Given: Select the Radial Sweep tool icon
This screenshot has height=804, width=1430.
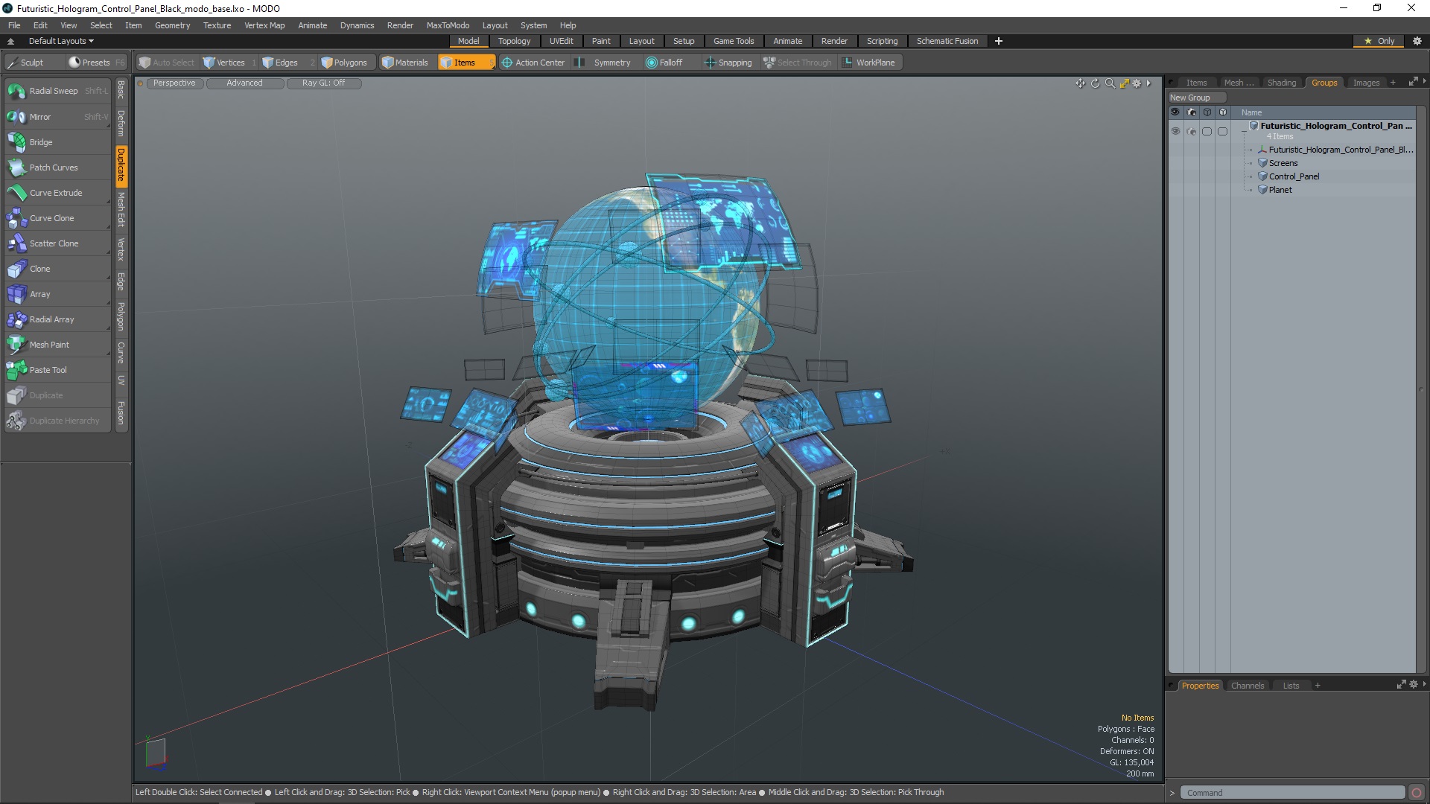Looking at the screenshot, I should 16,91.
